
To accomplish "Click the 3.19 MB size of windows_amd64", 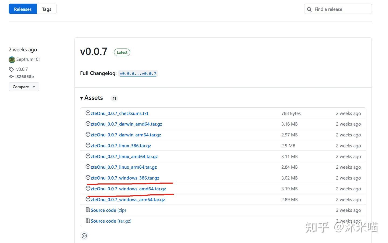I will pyautogui.click(x=289, y=189).
